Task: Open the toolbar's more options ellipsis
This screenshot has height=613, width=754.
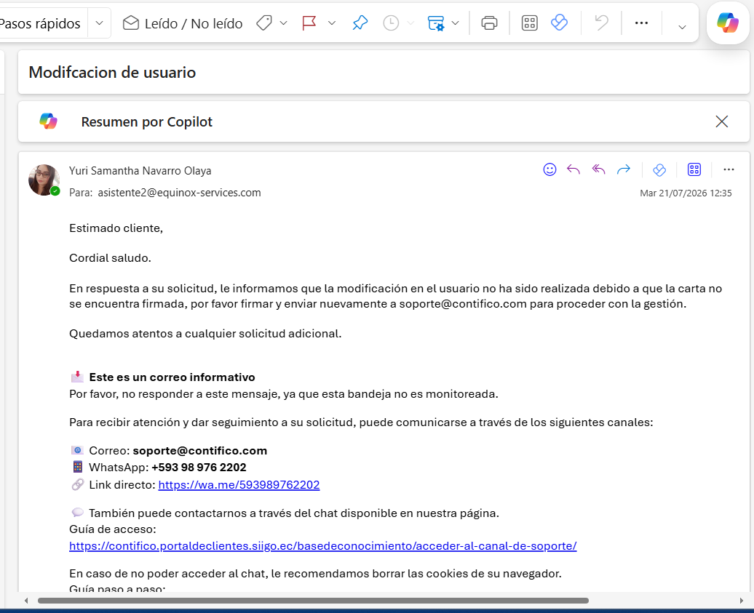Action: pos(641,23)
